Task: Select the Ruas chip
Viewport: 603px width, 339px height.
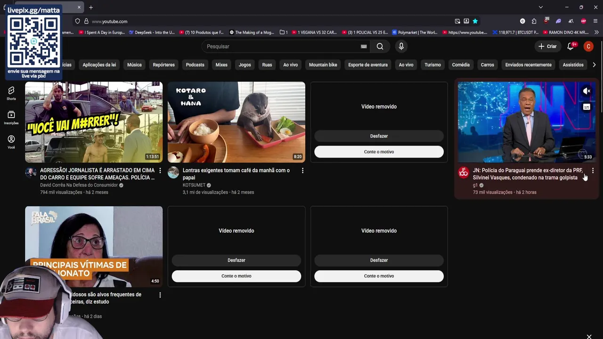Action: pyautogui.click(x=267, y=65)
